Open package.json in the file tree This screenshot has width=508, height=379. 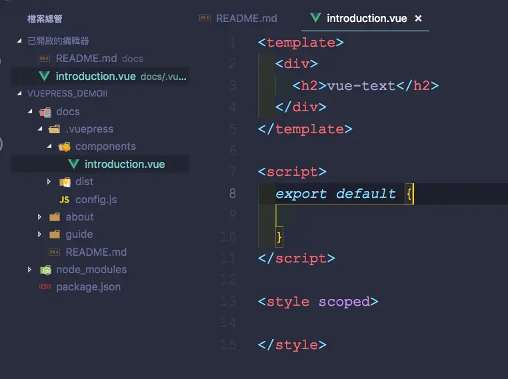point(89,287)
